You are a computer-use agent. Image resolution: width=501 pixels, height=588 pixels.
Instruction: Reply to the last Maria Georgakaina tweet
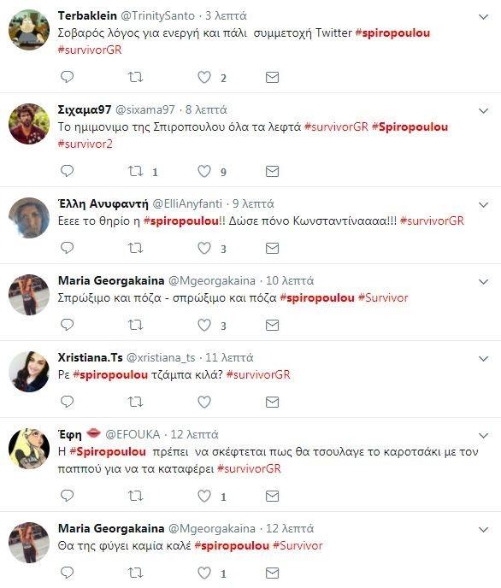(67, 573)
